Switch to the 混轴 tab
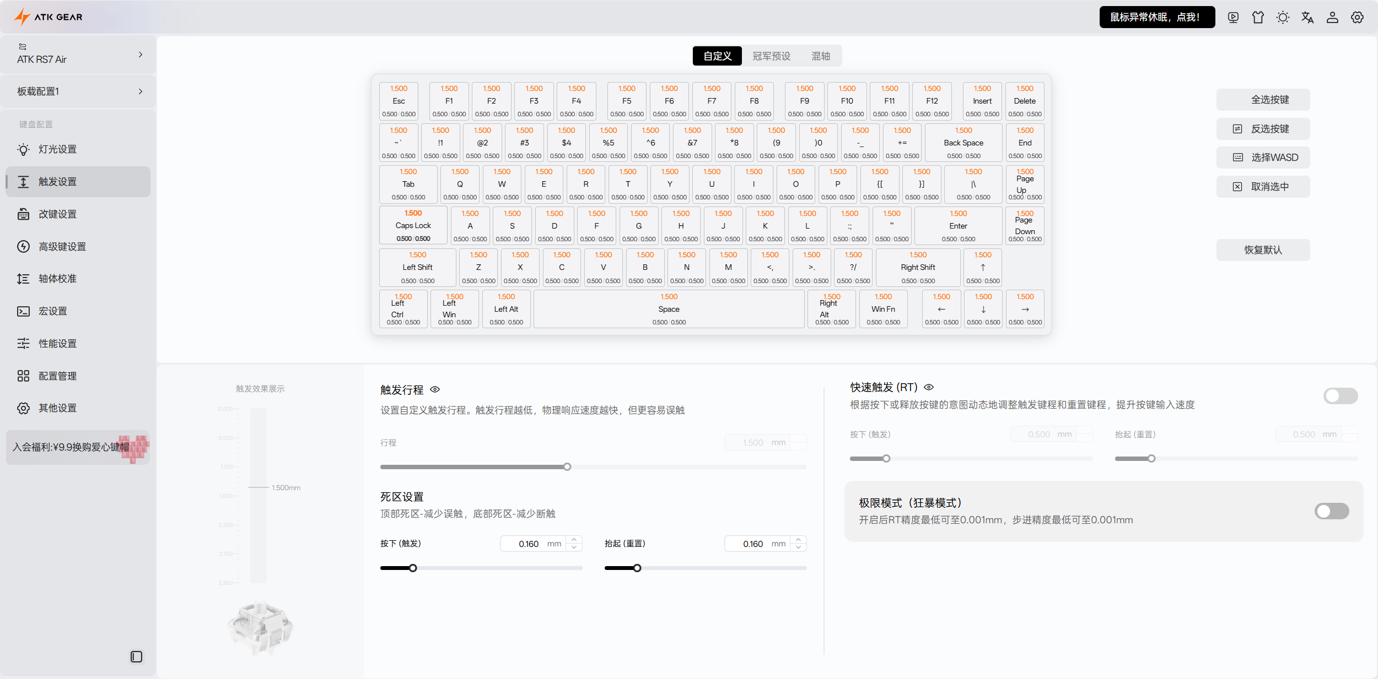Screen dimensions: 1378x679 pyautogui.click(x=820, y=56)
